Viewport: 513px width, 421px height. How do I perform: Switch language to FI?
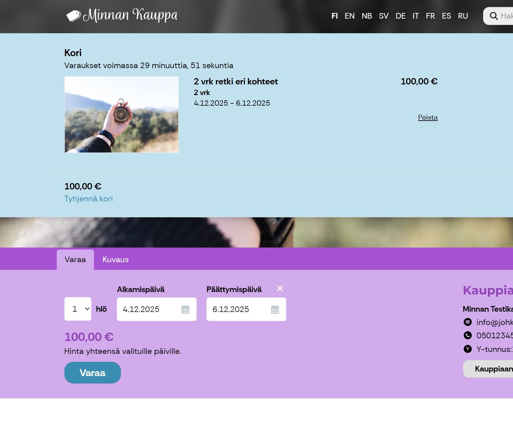click(x=335, y=16)
